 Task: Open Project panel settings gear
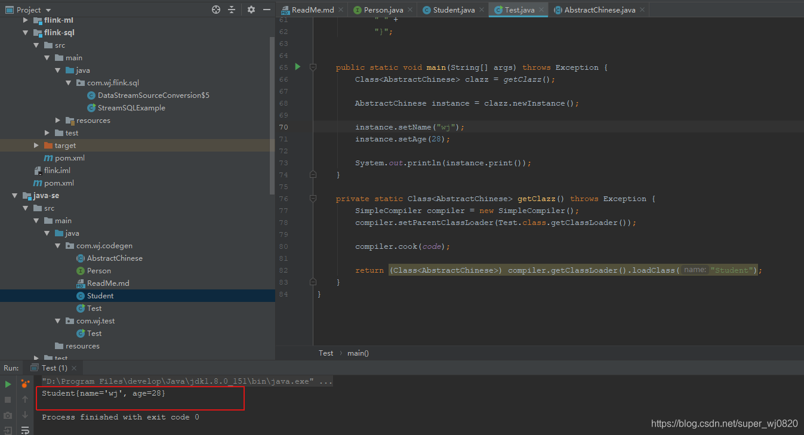(x=251, y=10)
